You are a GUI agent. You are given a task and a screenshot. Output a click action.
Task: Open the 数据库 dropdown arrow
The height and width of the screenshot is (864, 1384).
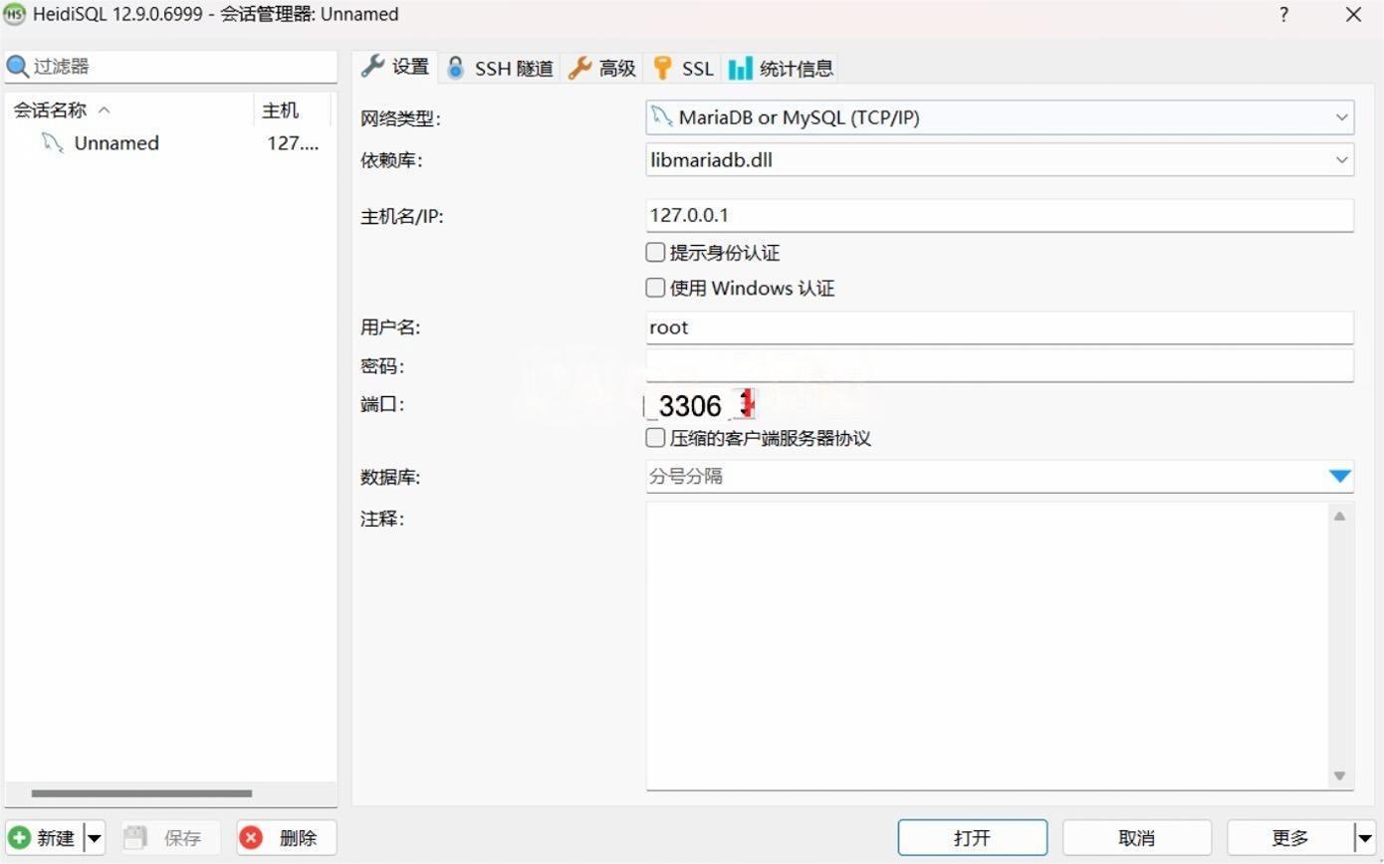point(1340,476)
